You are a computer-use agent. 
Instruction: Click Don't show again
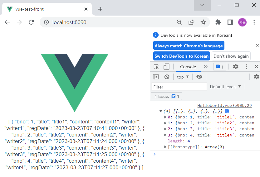231,56
